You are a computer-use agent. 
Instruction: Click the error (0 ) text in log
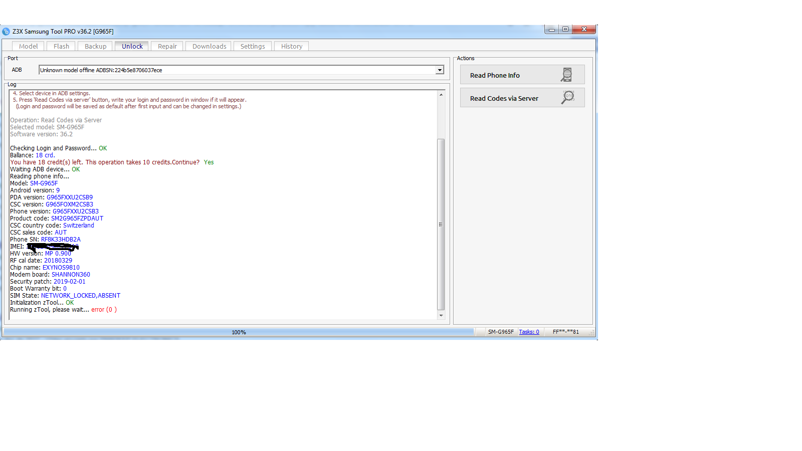coord(104,310)
